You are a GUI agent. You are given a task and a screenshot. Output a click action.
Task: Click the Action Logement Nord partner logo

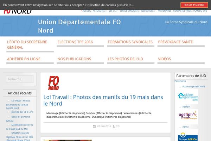pyautogui.click(x=188, y=97)
